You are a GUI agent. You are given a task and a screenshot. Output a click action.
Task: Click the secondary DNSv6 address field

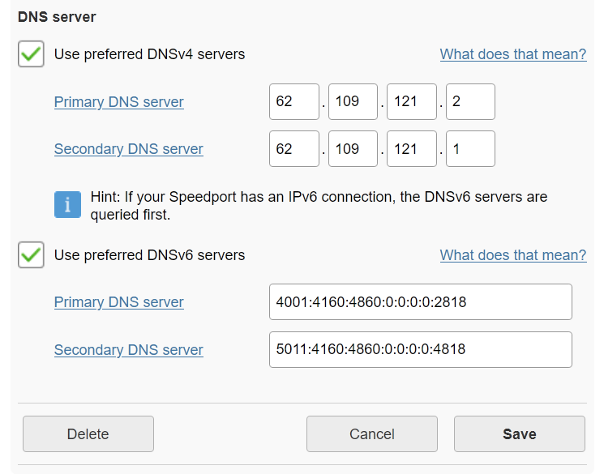[421, 350]
